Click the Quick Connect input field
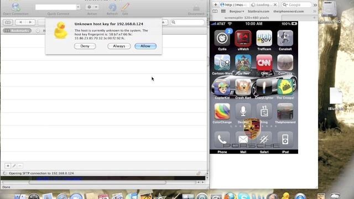 [x=56, y=7]
